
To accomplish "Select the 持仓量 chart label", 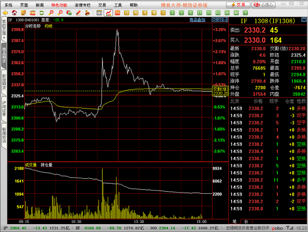I will click(x=47, y=165).
